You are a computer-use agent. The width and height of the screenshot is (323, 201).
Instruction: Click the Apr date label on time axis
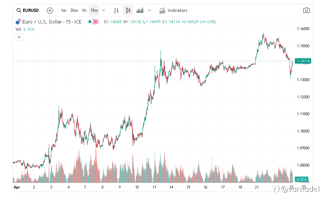(17, 187)
